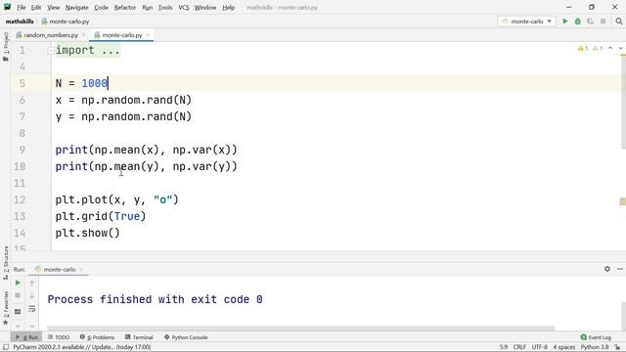626x352 pixels.
Task: Change Python 3.8 interpreter in status bar
Action: [x=595, y=347]
